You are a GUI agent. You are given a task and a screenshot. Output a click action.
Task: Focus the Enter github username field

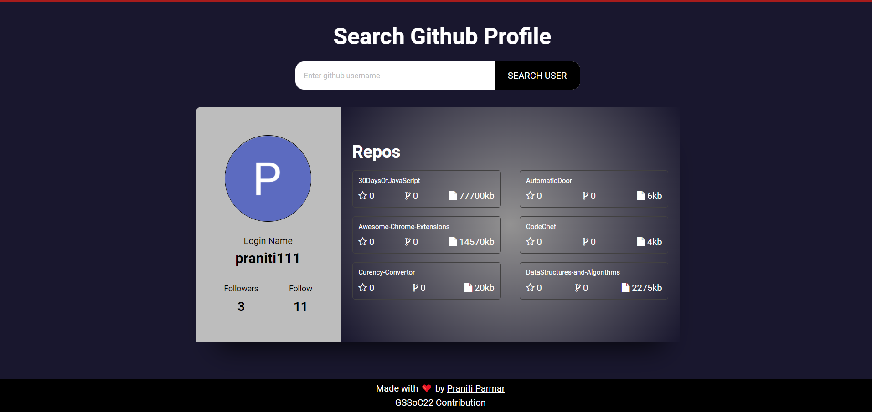coord(395,76)
